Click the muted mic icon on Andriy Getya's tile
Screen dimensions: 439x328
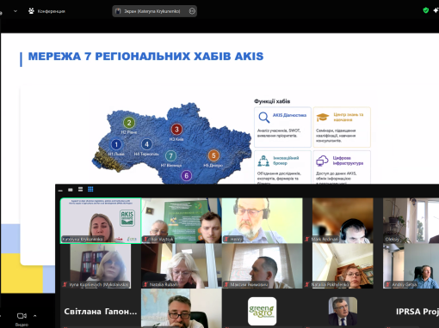point(387,284)
